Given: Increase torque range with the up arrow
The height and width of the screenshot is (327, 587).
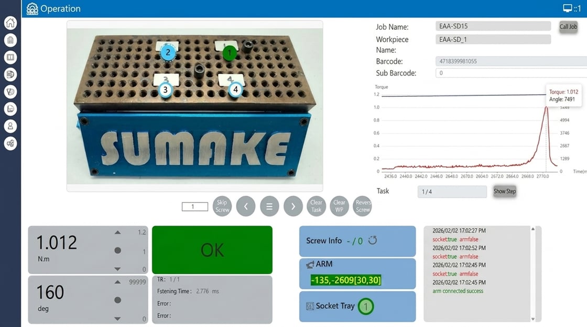Looking at the screenshot, I should (x=117, y=232).
